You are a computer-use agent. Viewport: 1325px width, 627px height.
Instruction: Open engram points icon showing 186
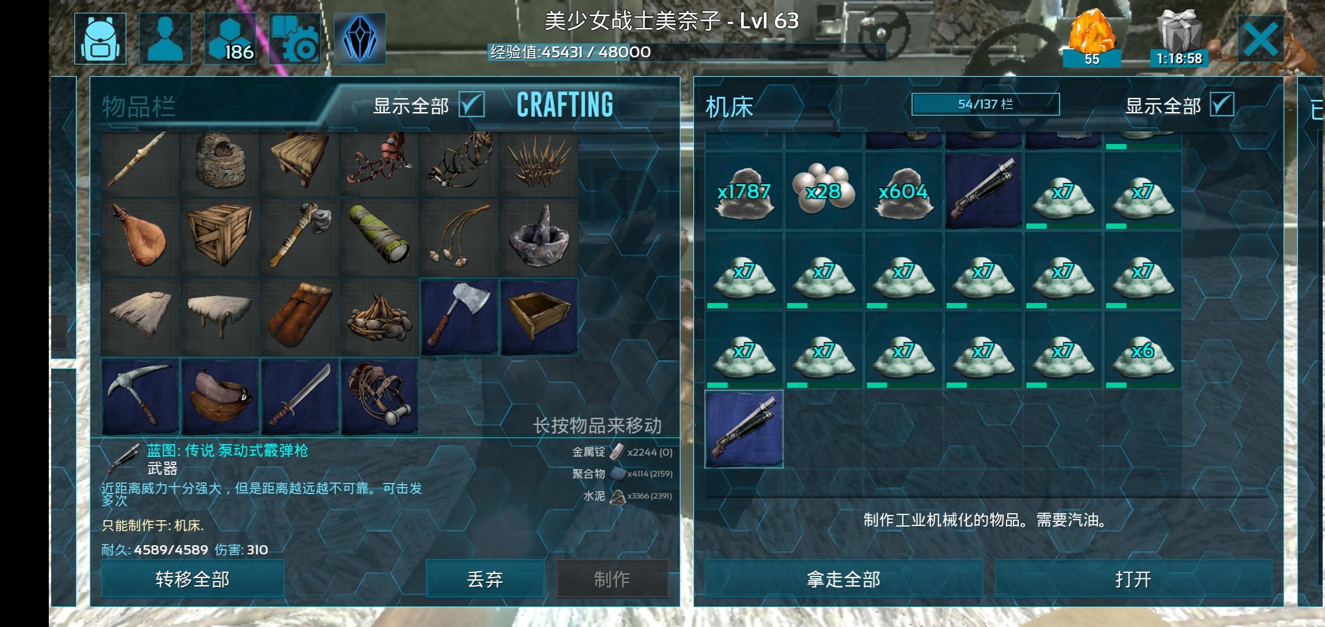coord(230,38)
